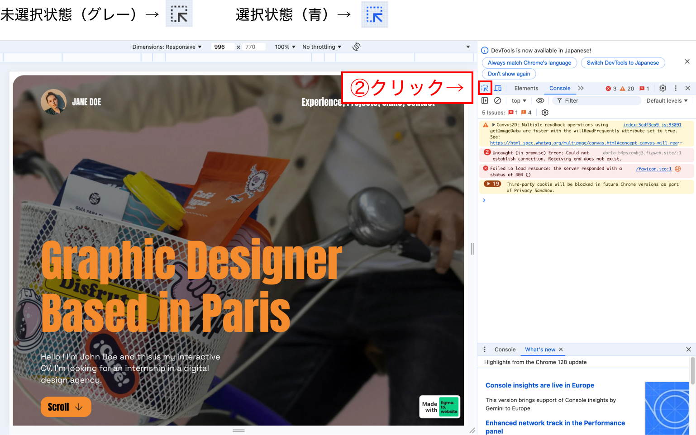
Task: Activate the inspect element picker tool
Action: [485, 88]
